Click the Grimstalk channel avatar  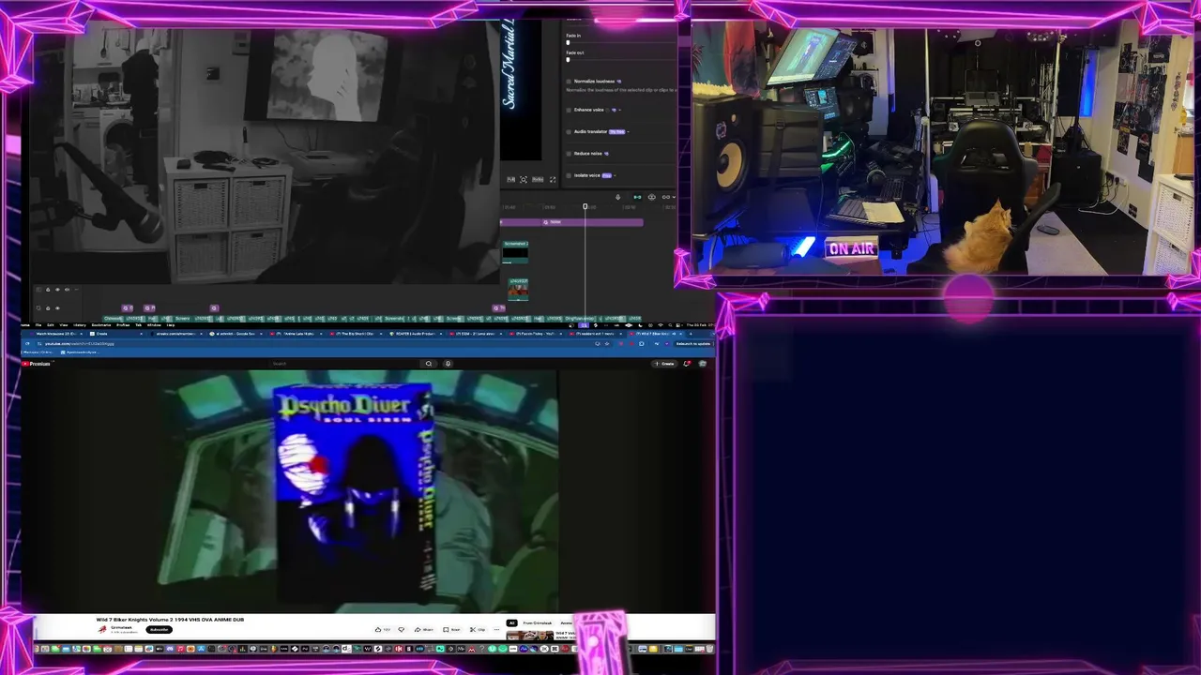click(102, 629)
